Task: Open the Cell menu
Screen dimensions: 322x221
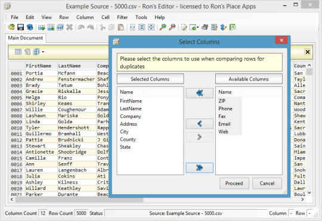Action: [106, 17]
